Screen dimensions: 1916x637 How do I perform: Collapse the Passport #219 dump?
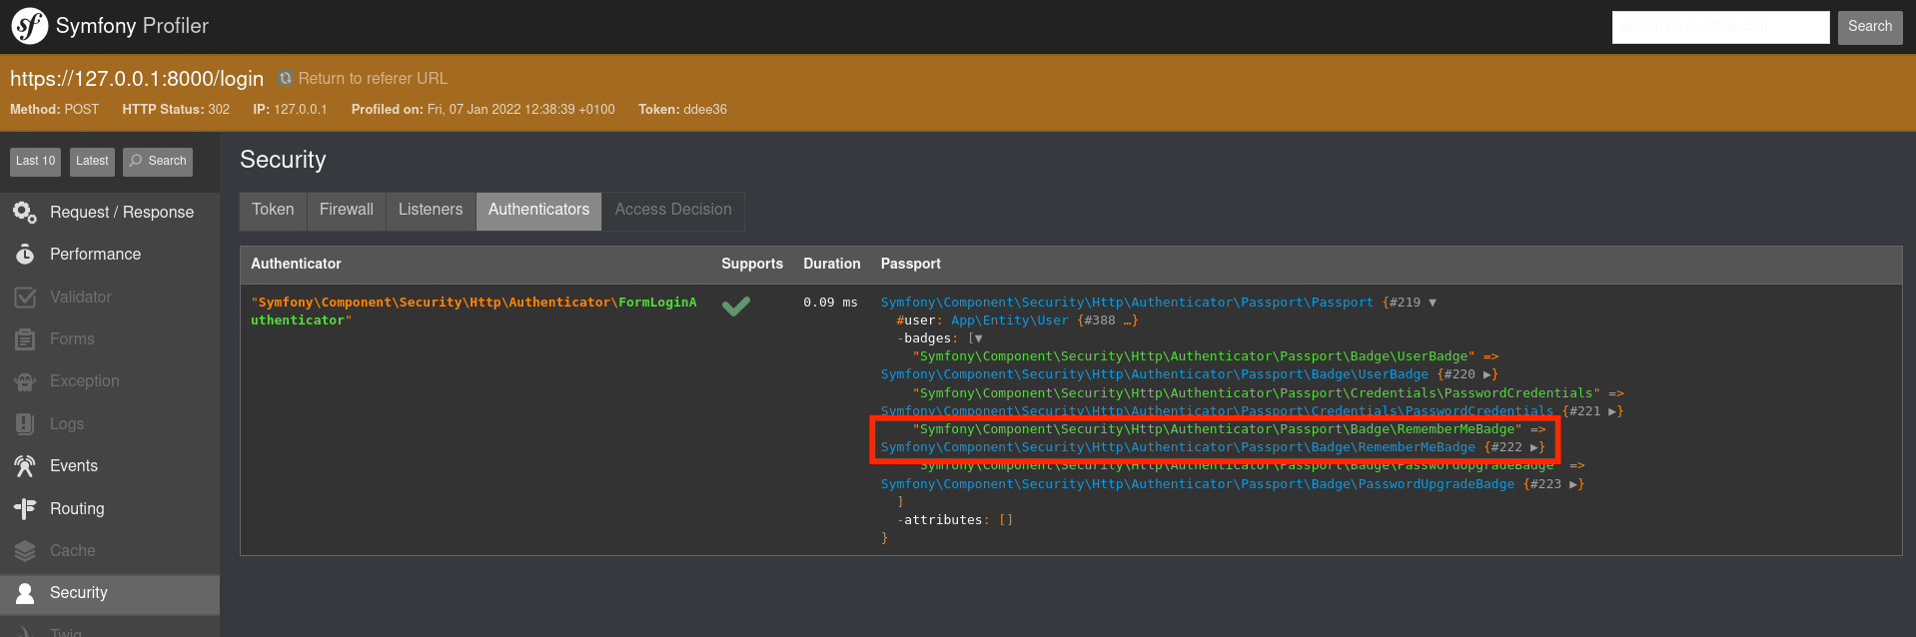click(x=1433, y=303)
